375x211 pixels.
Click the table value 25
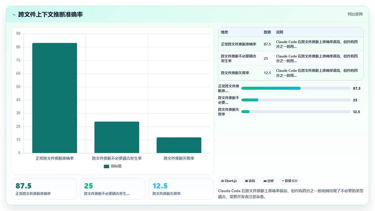(x=266, y=58)
